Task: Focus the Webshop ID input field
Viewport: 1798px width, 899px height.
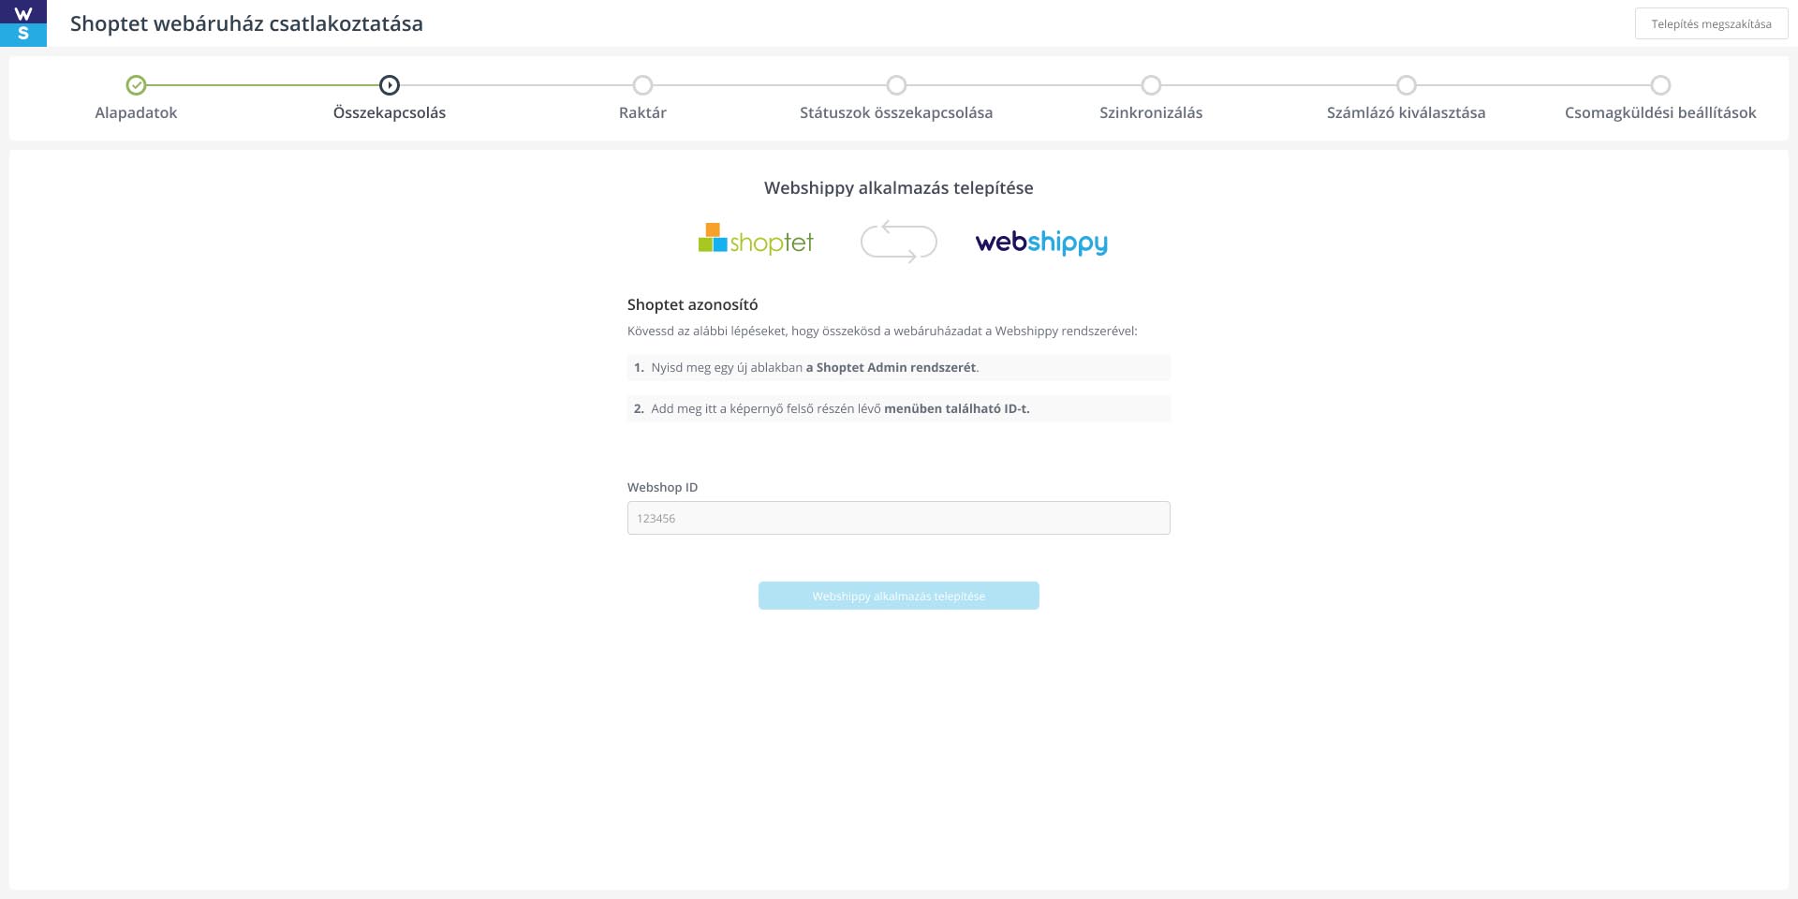Action: 899,518
